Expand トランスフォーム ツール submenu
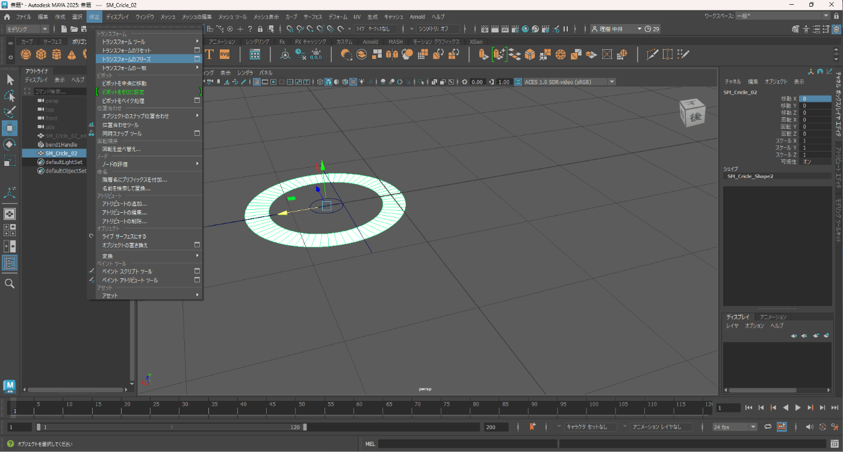The width and height of the screenshot is (843, 452). pyautogui.click(x=149, y=41)
